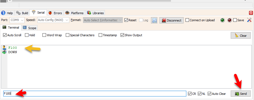Open serial settings tools icon
The image size is (254, 100).
(x=249, y=20)
